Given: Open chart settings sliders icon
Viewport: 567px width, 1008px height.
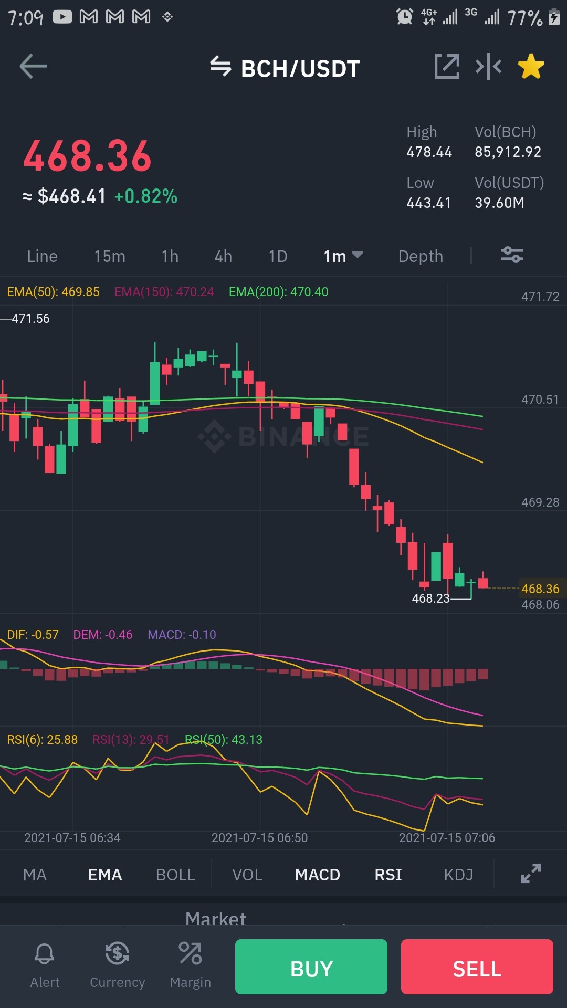Looking at the screenshot, I should click(511, 255).
